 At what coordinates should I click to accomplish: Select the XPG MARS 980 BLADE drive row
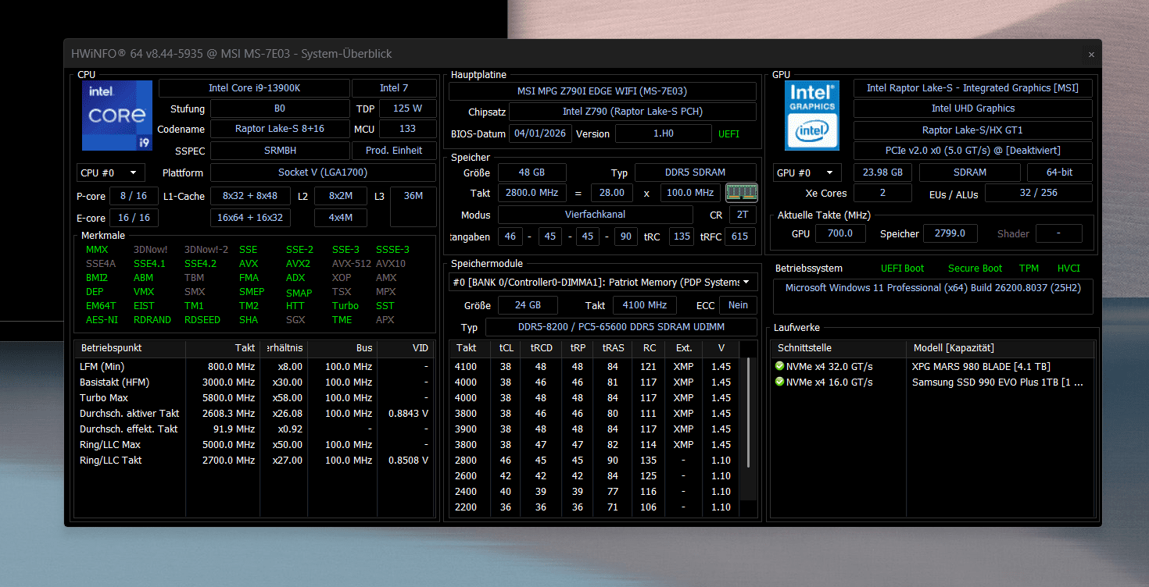(x=934, y=366)
